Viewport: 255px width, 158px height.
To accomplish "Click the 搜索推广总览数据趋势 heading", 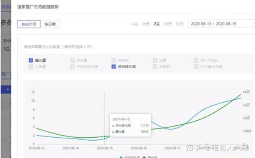I will [x=38, y=7].
